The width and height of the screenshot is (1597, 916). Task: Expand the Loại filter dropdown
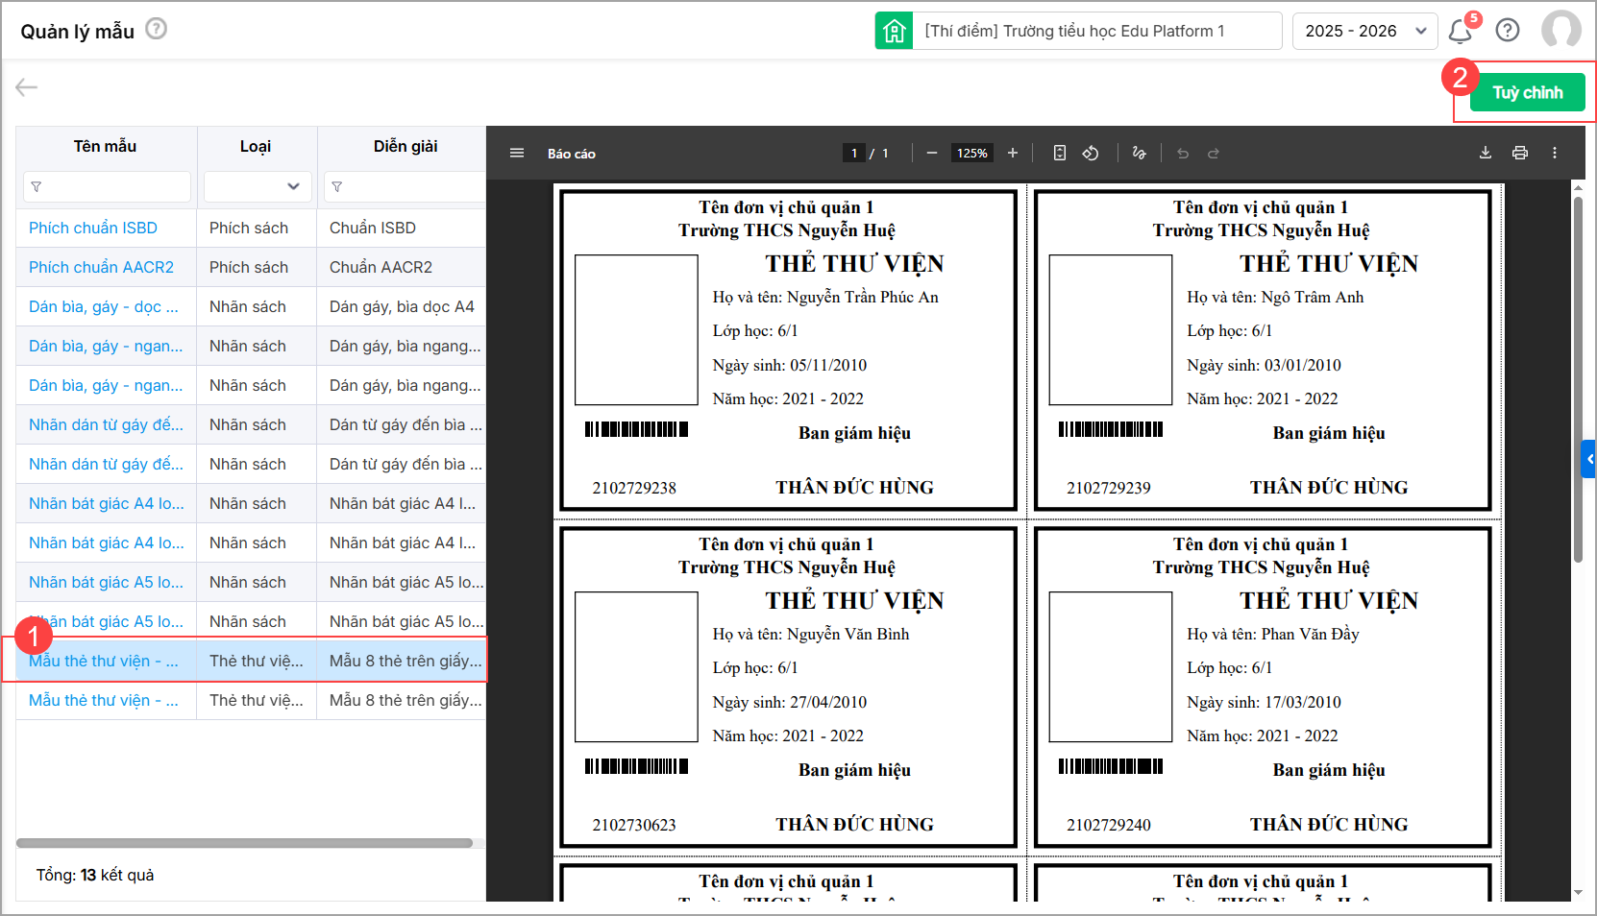pyautogui.click(x=257, y=186)
